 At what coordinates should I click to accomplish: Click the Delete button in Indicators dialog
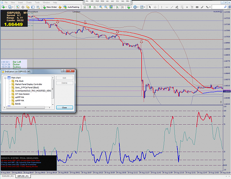(x=64, y=83)
